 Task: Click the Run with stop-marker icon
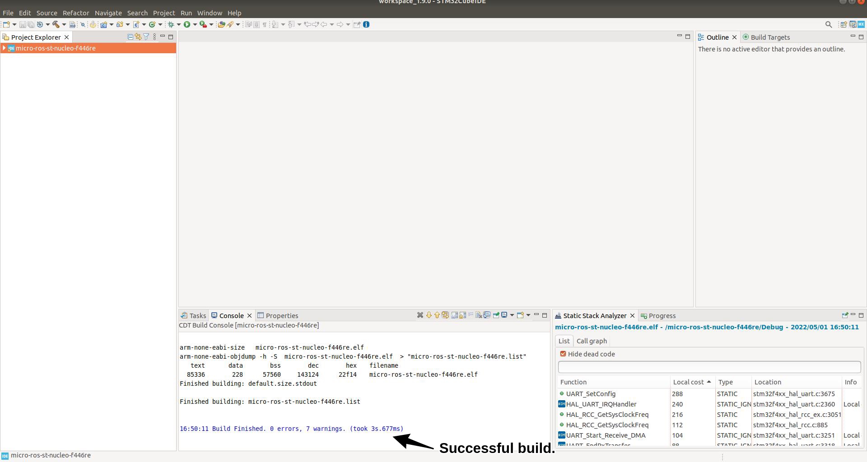(x=203, y=24)
